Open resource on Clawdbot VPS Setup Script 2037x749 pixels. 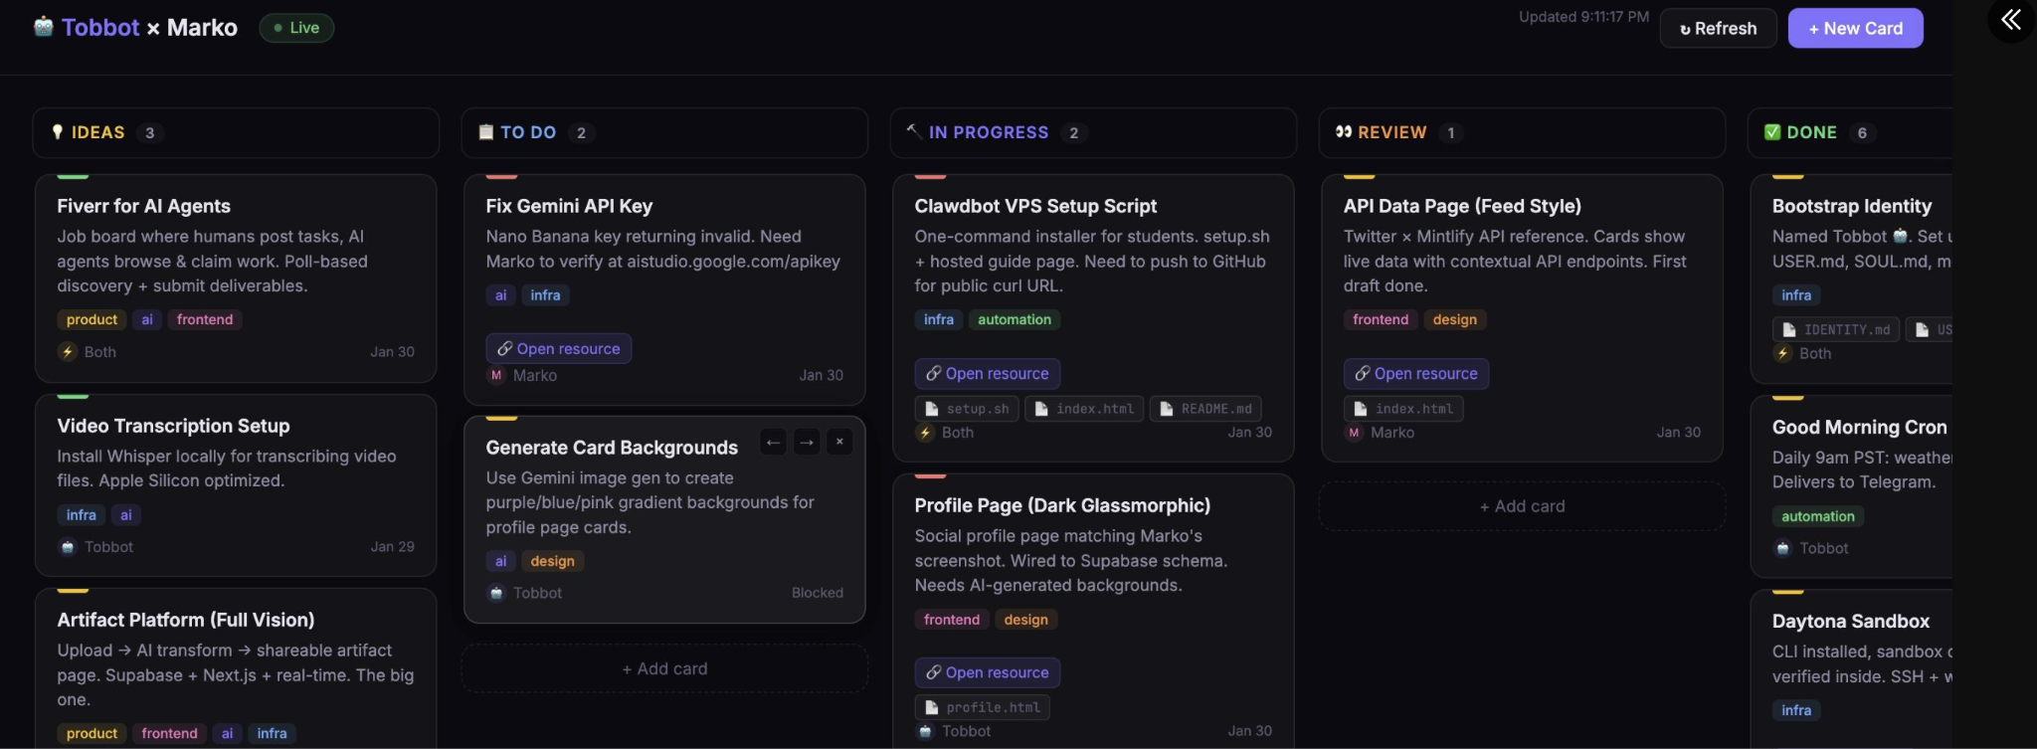tap(987, 373)
